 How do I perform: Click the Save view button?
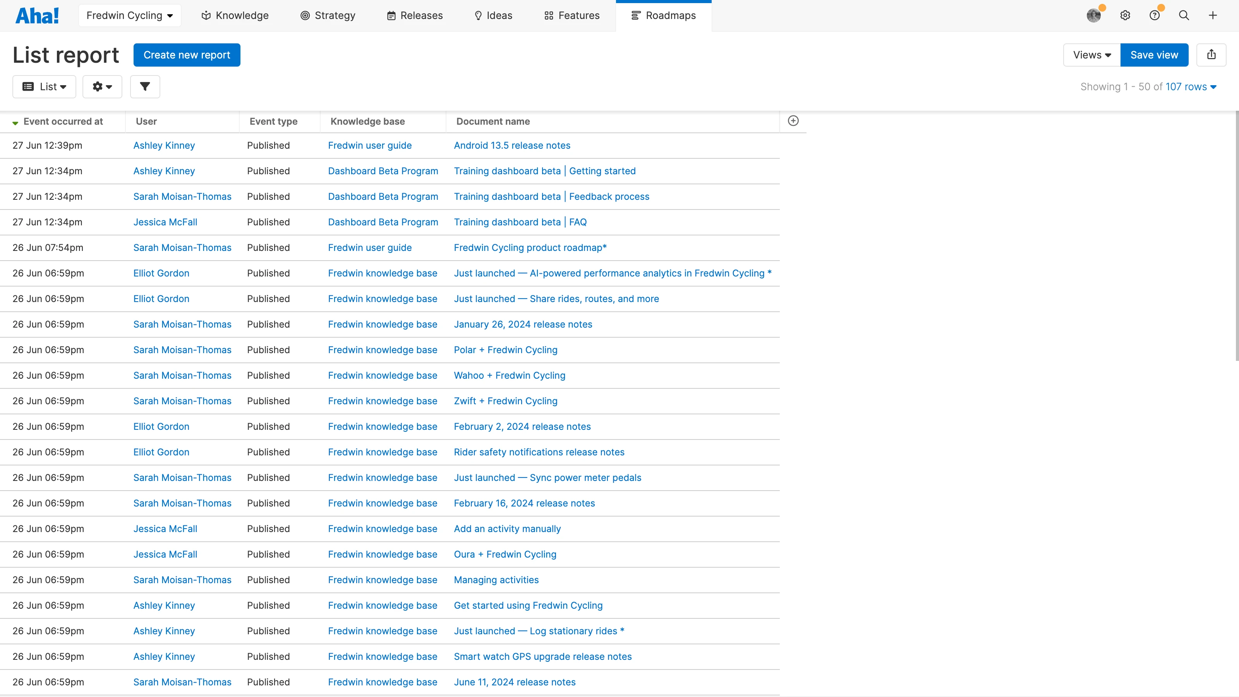[x=1154, y=55]
